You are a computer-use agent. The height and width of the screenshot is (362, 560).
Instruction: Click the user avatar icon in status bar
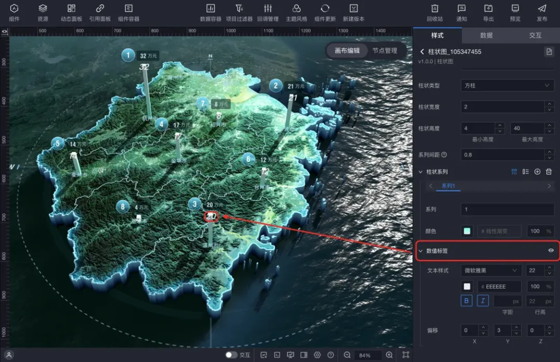point(9,355)
